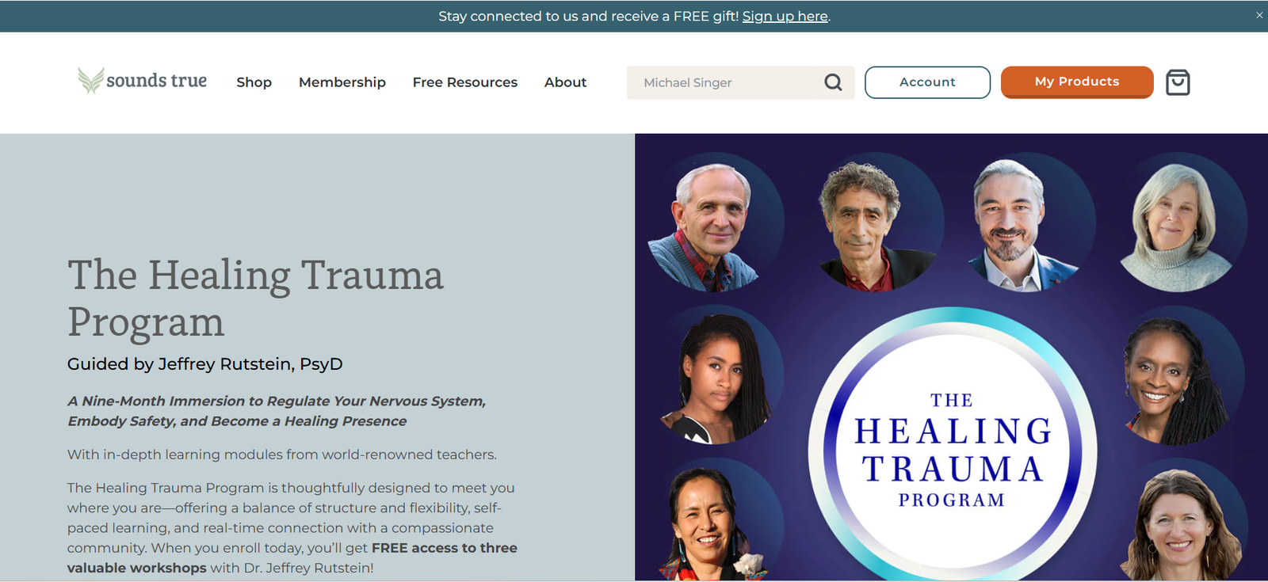The height and width of the screenshot is (582, 1268).
Task: Open the Free Resources menu
Action: (465, 82)
